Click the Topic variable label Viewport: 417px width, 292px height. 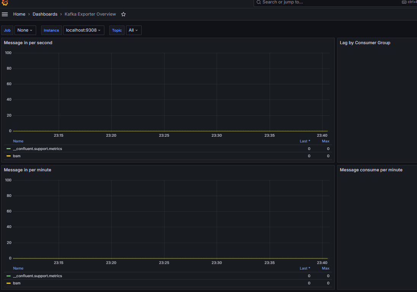coord(117,30)
